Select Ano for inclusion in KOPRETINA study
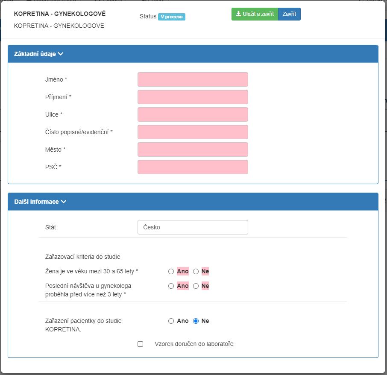 coord(171,321)
